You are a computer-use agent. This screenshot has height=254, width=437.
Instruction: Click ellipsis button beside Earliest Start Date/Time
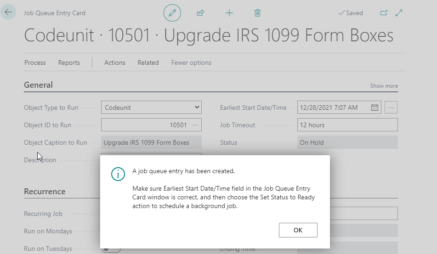pos(391,107)
